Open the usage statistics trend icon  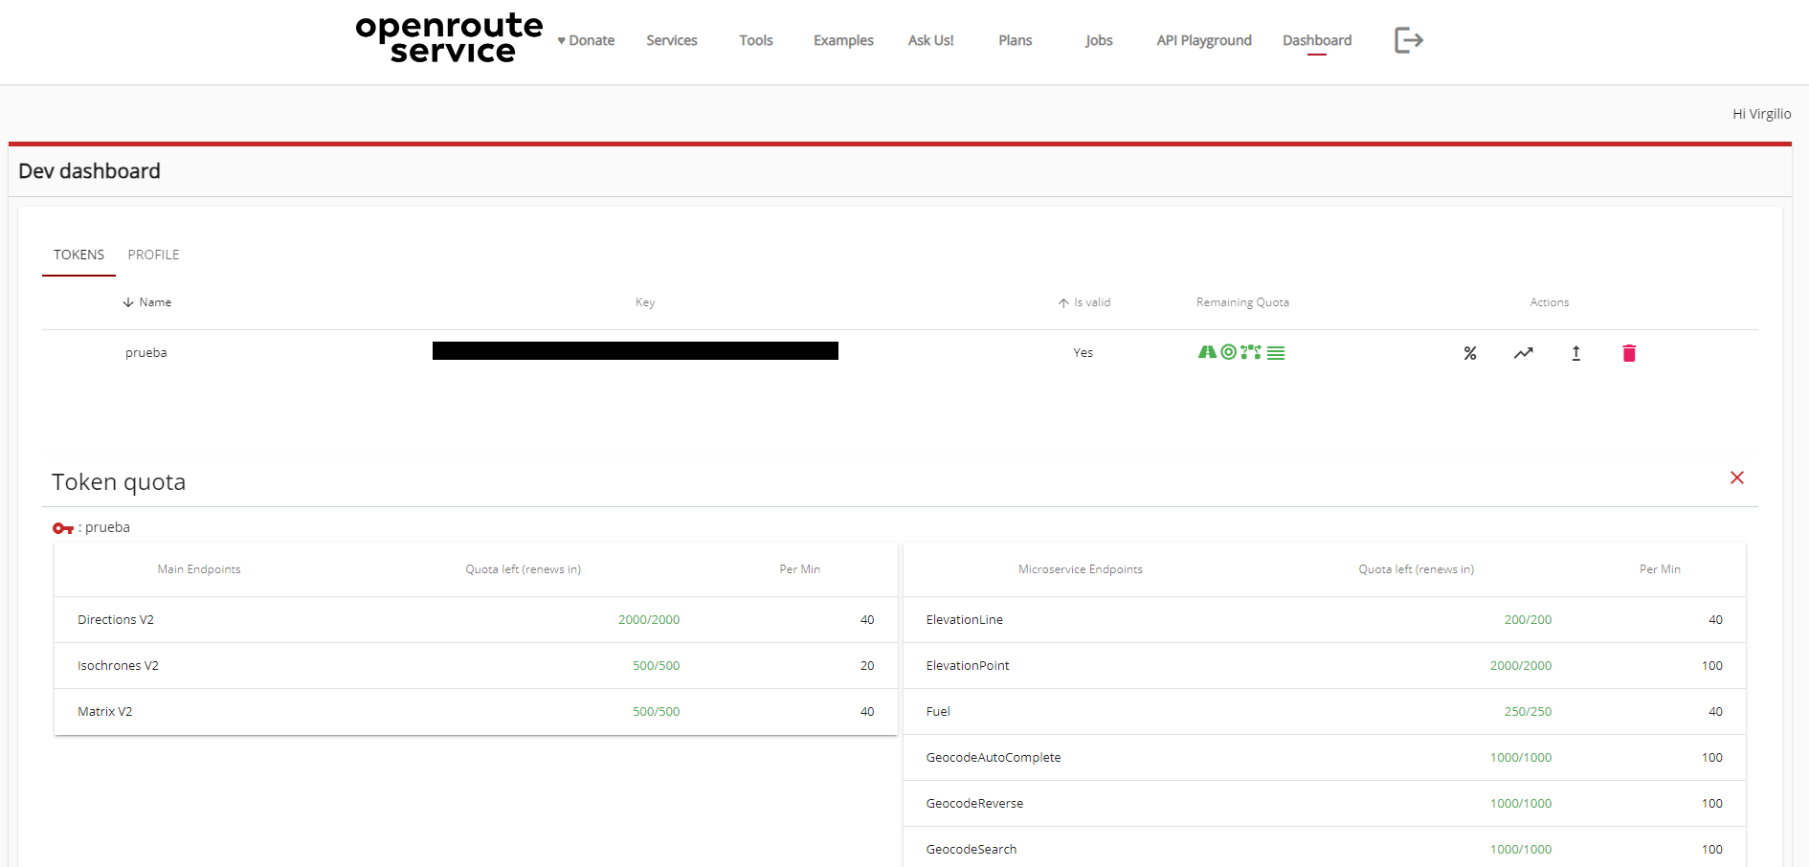1524,353
